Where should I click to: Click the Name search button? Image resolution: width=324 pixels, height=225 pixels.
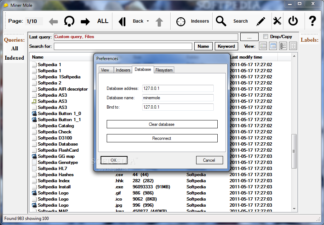203,46
